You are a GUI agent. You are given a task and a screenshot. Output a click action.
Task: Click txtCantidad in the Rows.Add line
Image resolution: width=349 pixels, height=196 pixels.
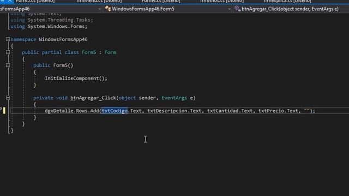tap(223, 111)
